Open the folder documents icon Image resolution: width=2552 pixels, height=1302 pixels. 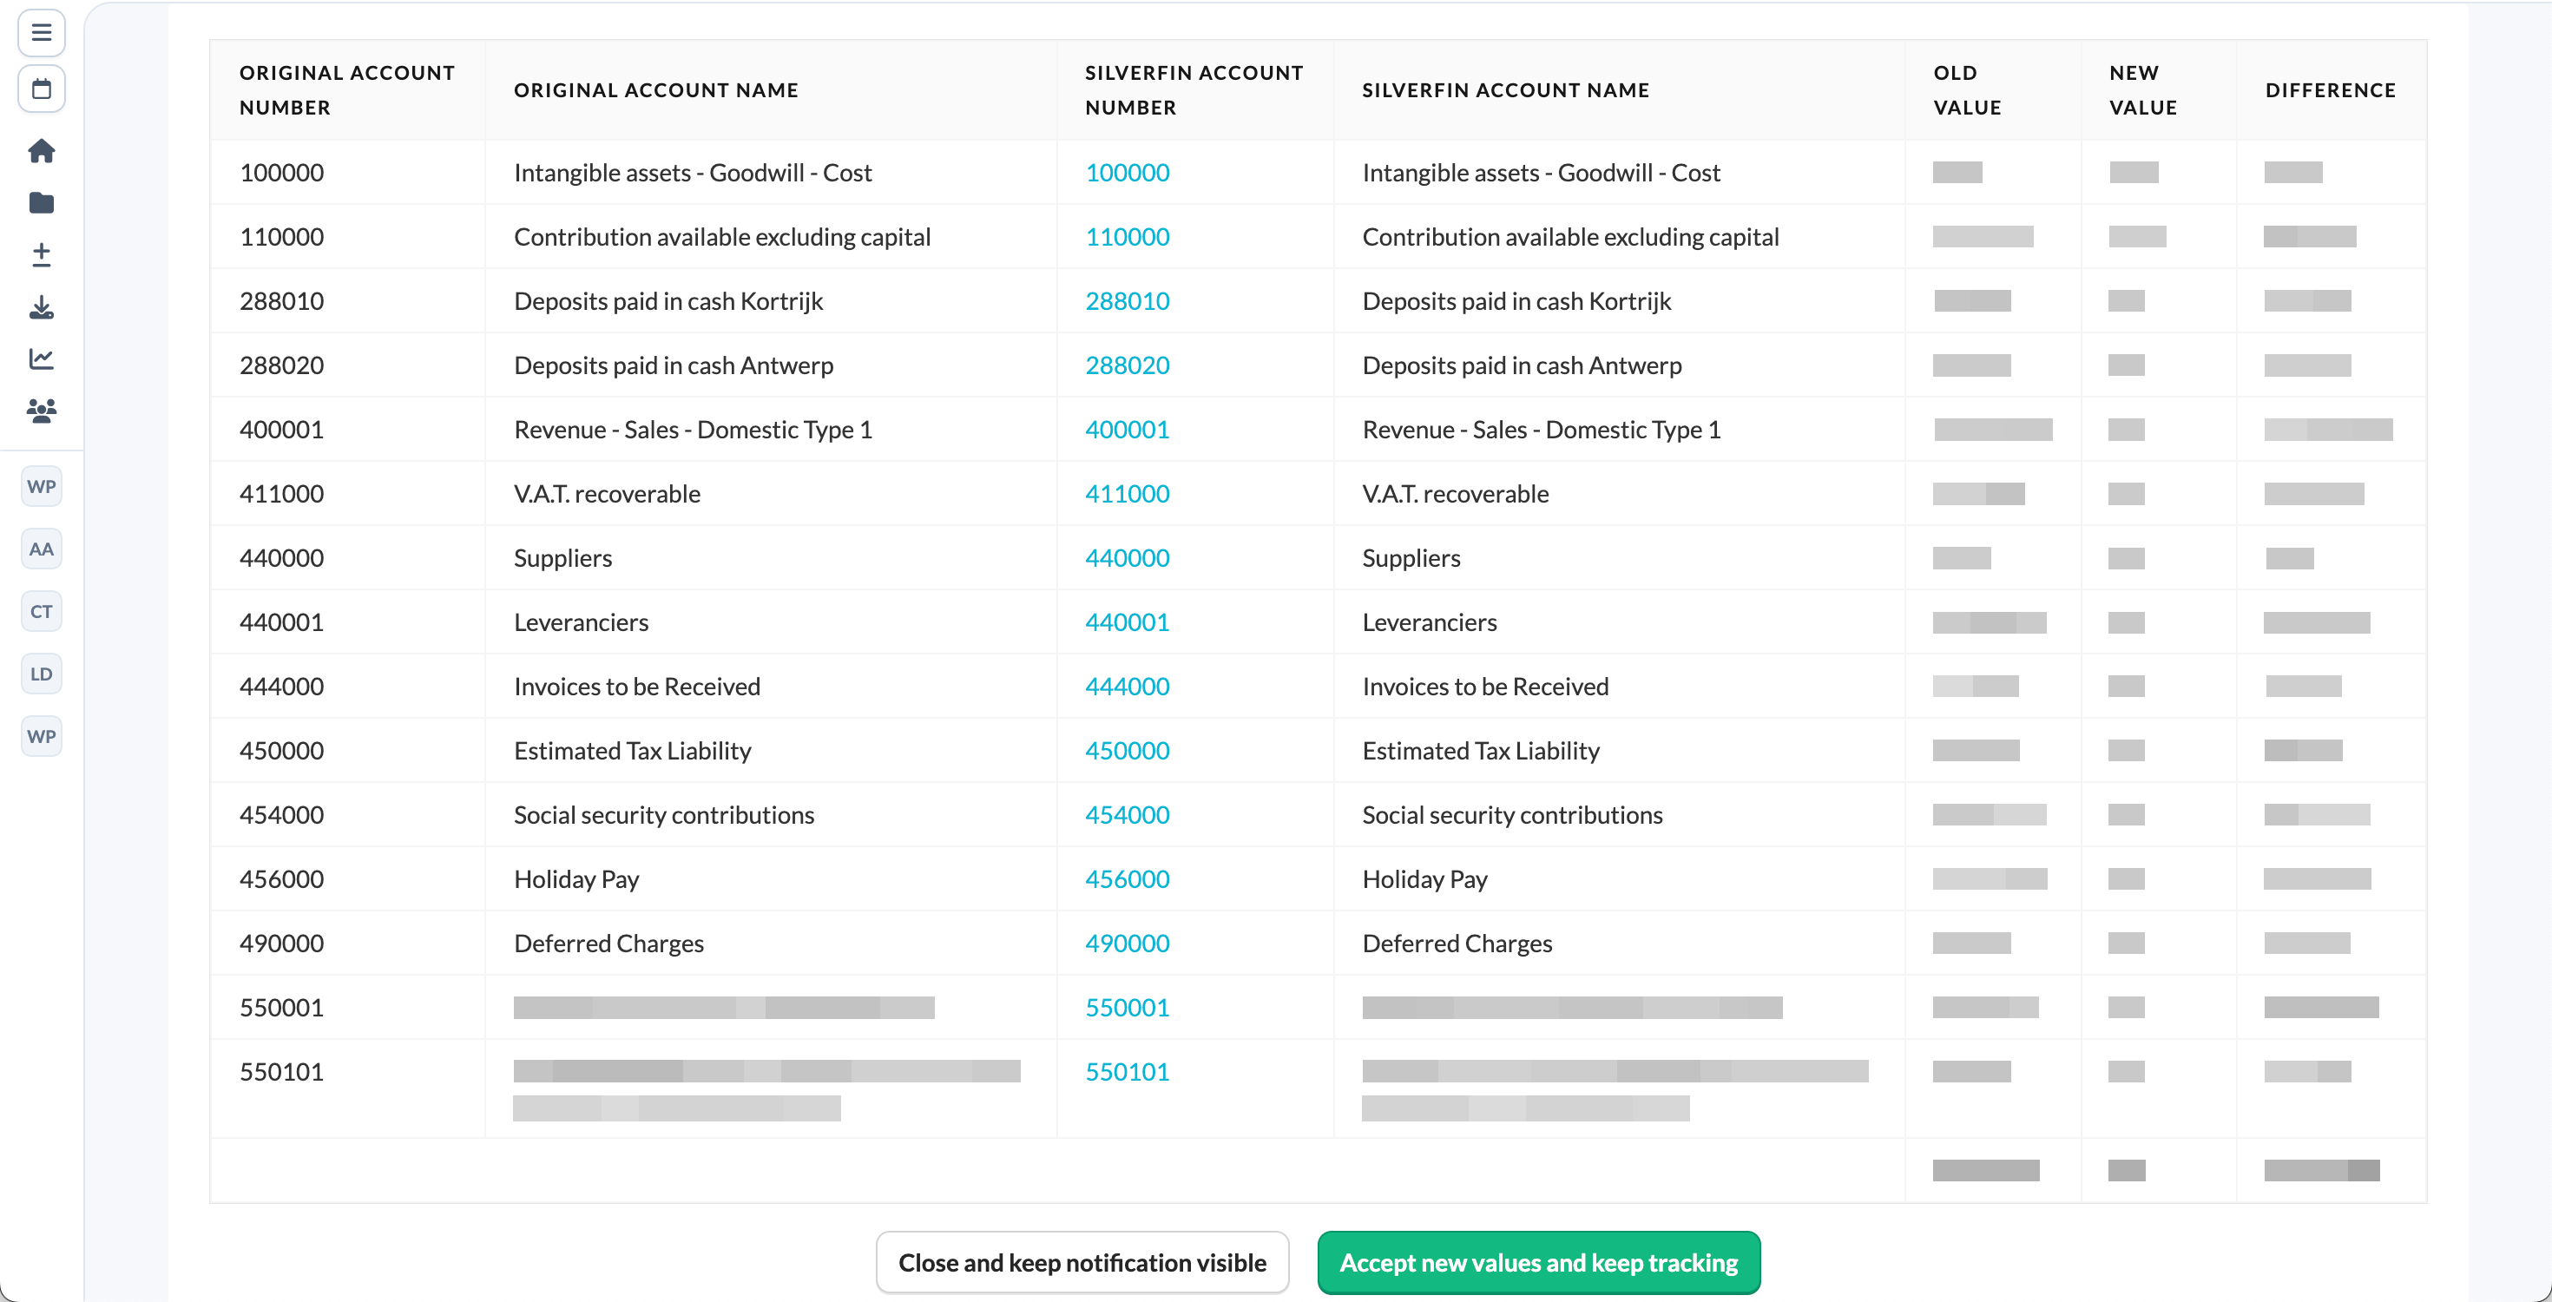tap(42, 202)
